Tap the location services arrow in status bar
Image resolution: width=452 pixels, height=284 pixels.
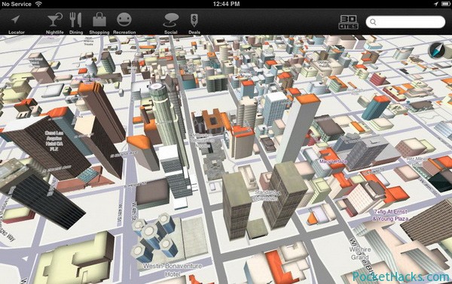point(436,4)
